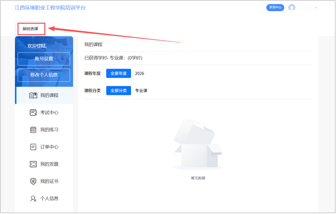Select 个人信息 in sidebar

pos(44,199)
